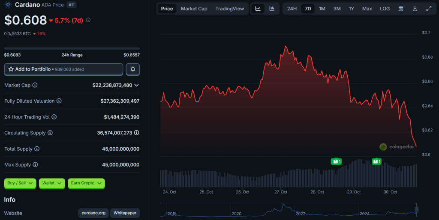This screenshot has height=220, width=439.
Task: Select the 1Y time range
Action: pyautogui.click(x=352, y=9)
